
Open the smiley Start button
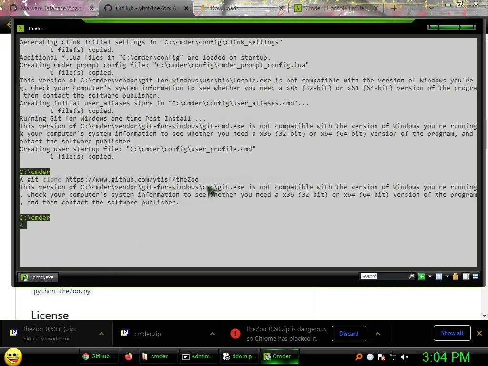[13, 357]
